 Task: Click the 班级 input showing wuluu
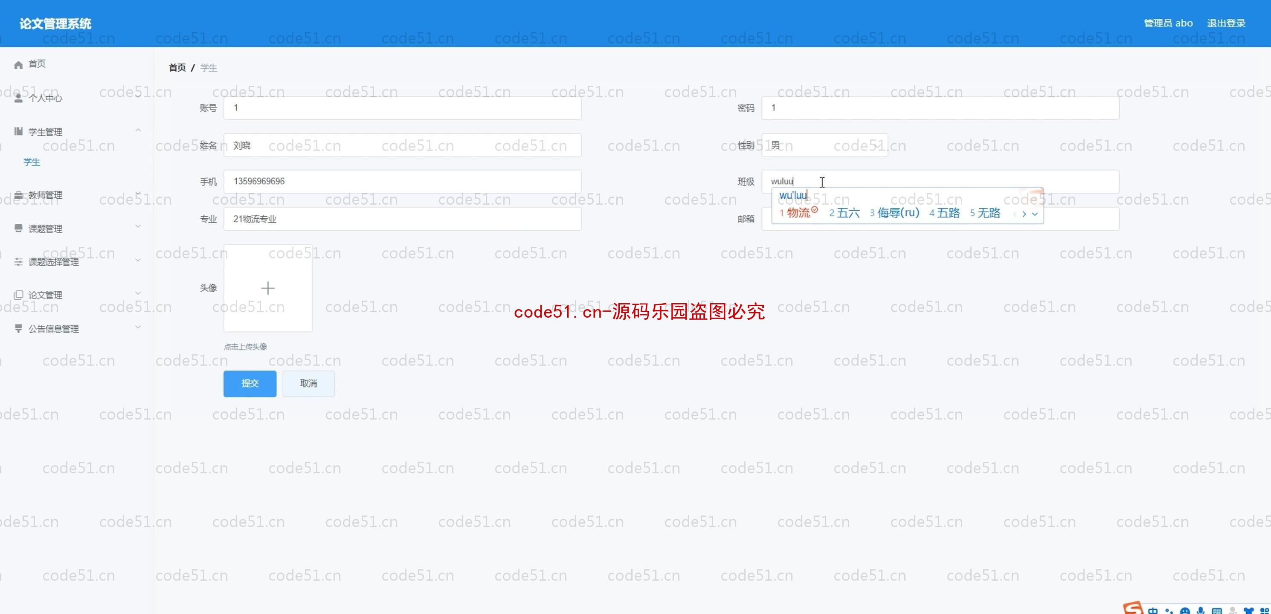point(940,182)
